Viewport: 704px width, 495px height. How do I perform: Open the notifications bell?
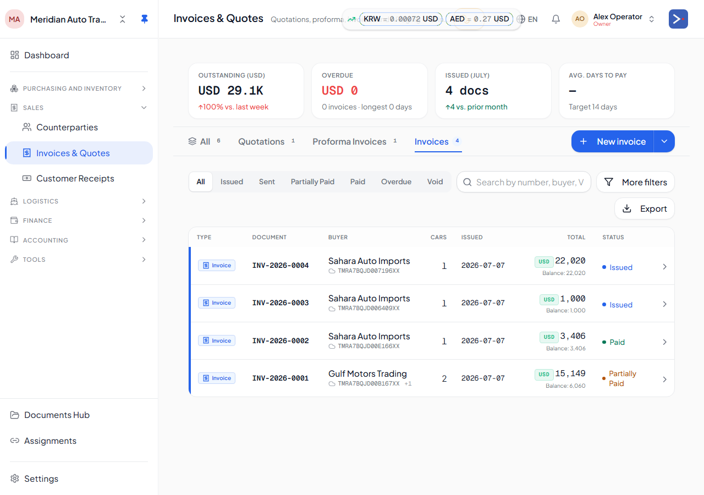pyautogui.click(x=556, y=19)
